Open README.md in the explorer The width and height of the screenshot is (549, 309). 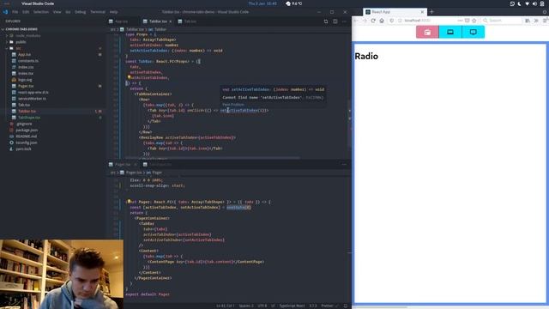coord(27,136)
